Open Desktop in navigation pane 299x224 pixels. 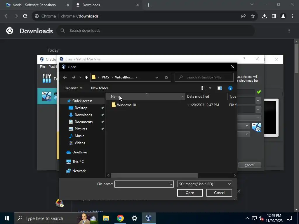coord(81,108)
